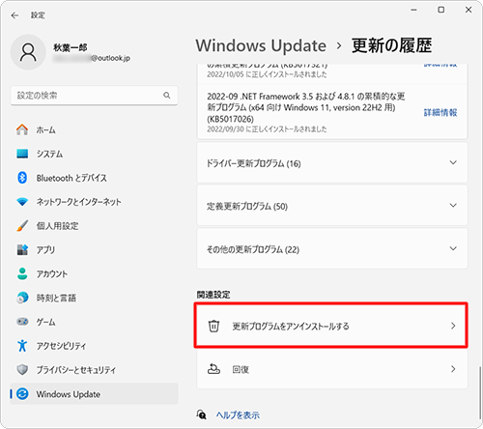Expand ドライバー更新プログラム (16) section

pyautogui.click(x=332, y=163)
